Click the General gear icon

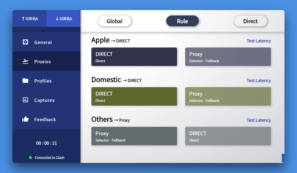(x=25, y=42)
